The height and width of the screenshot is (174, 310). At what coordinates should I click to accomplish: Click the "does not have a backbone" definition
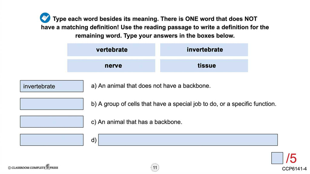coord(151,86)
